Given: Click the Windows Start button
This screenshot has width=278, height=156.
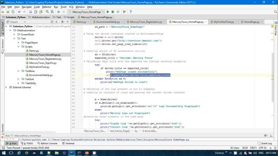Looking at the screenshot, I should (3, 153).
